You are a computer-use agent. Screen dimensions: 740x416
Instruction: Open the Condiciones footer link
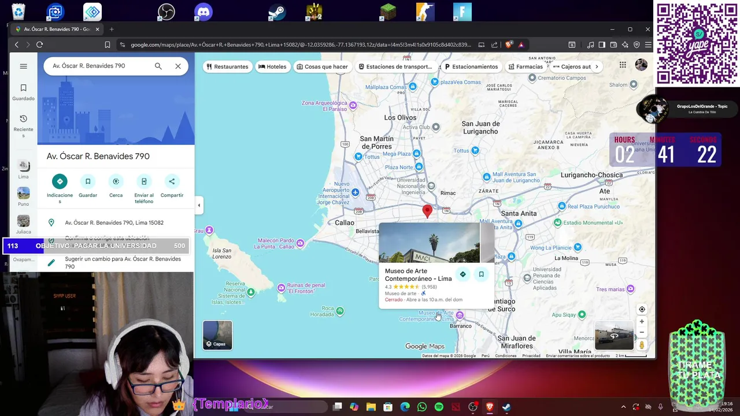[506, 356]
